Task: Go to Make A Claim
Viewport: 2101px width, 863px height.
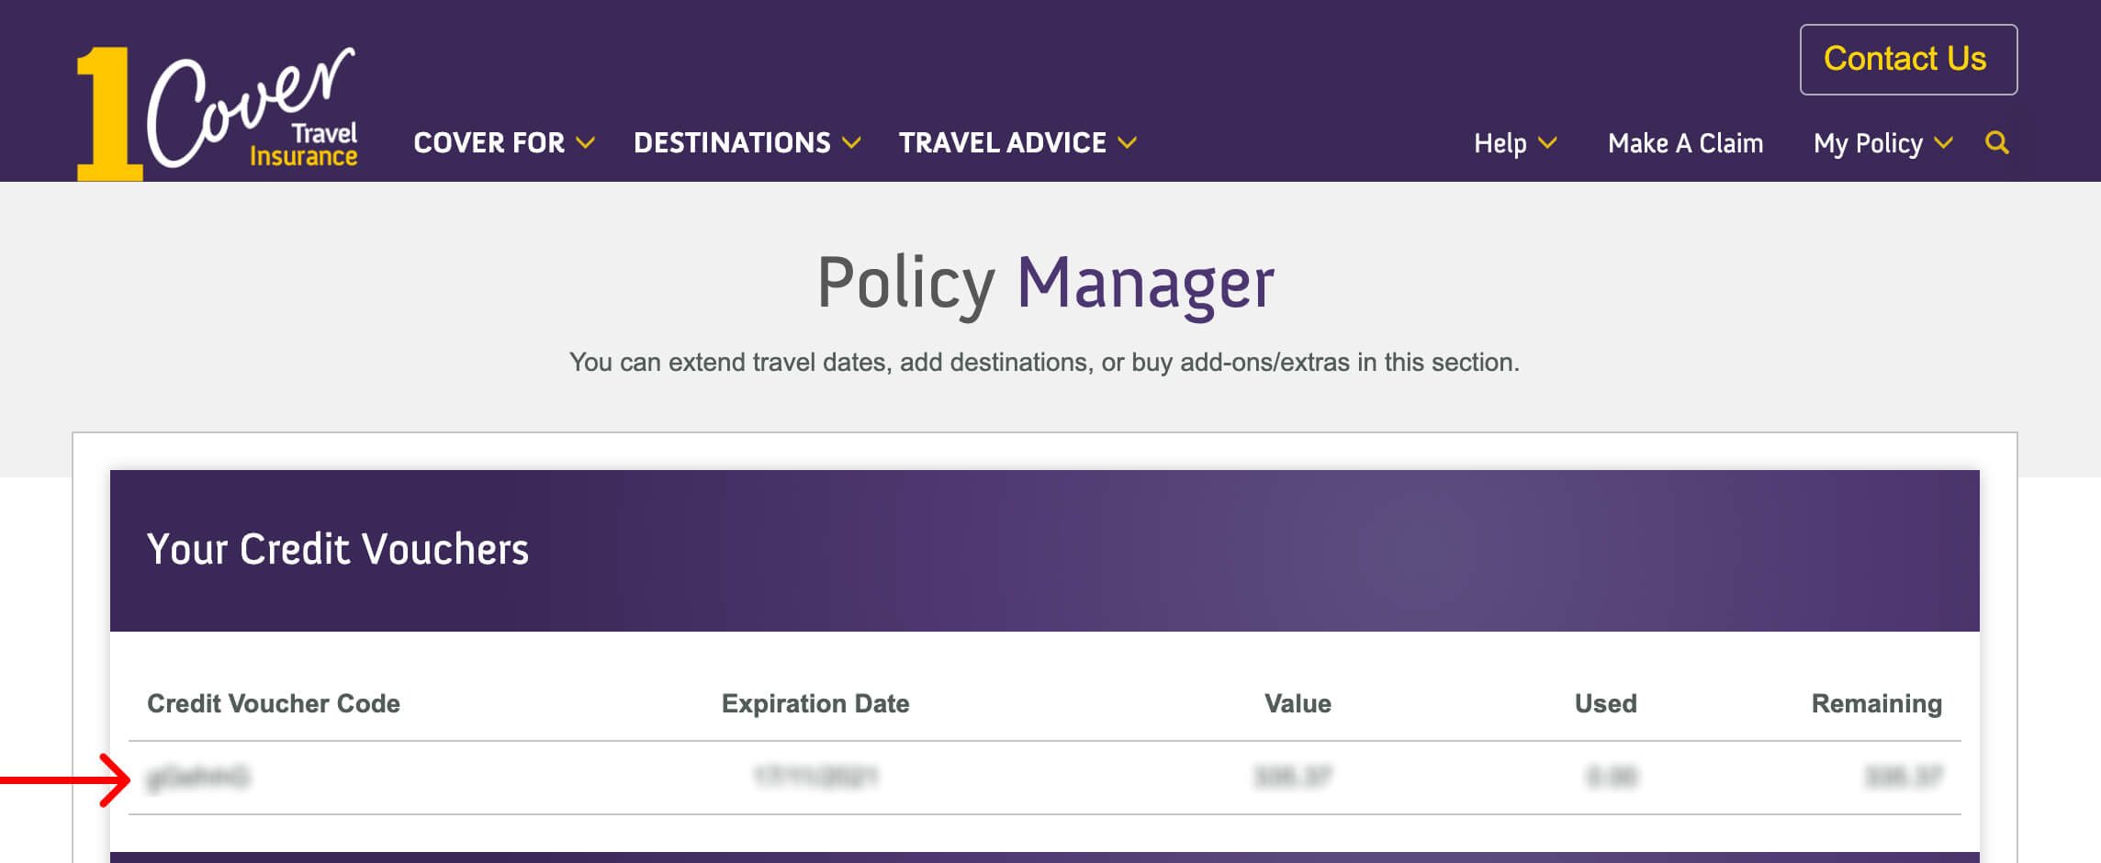Action: pyautogui.click(x=1685, y=143)
